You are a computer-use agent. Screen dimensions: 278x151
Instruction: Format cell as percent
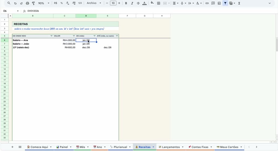click(61, 3)
